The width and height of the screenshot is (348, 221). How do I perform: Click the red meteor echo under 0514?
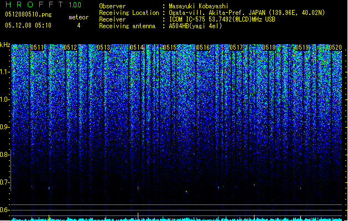[x=138, y=188]
